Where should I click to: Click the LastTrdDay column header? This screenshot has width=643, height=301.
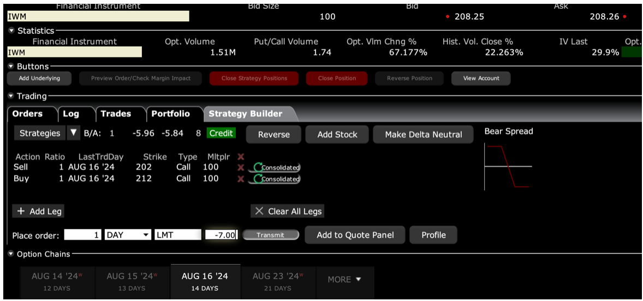coord(101,157)
